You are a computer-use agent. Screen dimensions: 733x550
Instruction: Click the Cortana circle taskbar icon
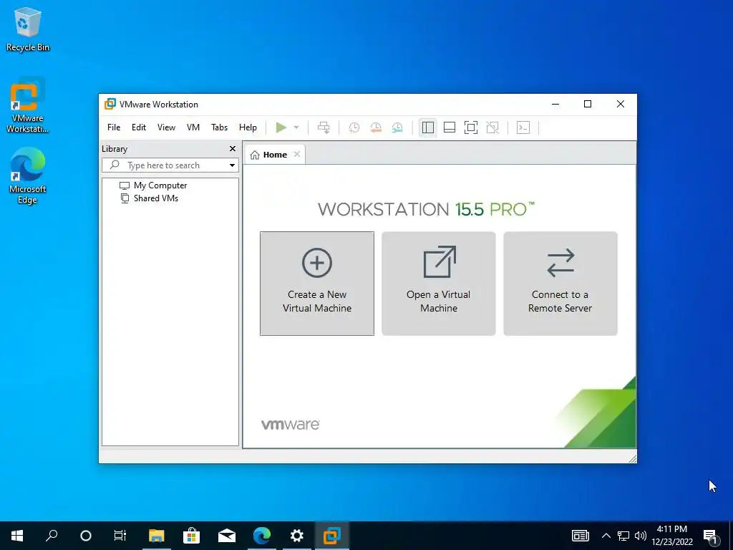tap(86, 536)
